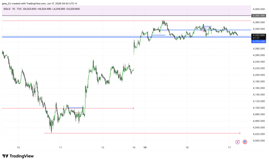Viewport: 269px width, 162px height.
Task: Click the 4,400.000 price axis label
Action: point(259,9)
